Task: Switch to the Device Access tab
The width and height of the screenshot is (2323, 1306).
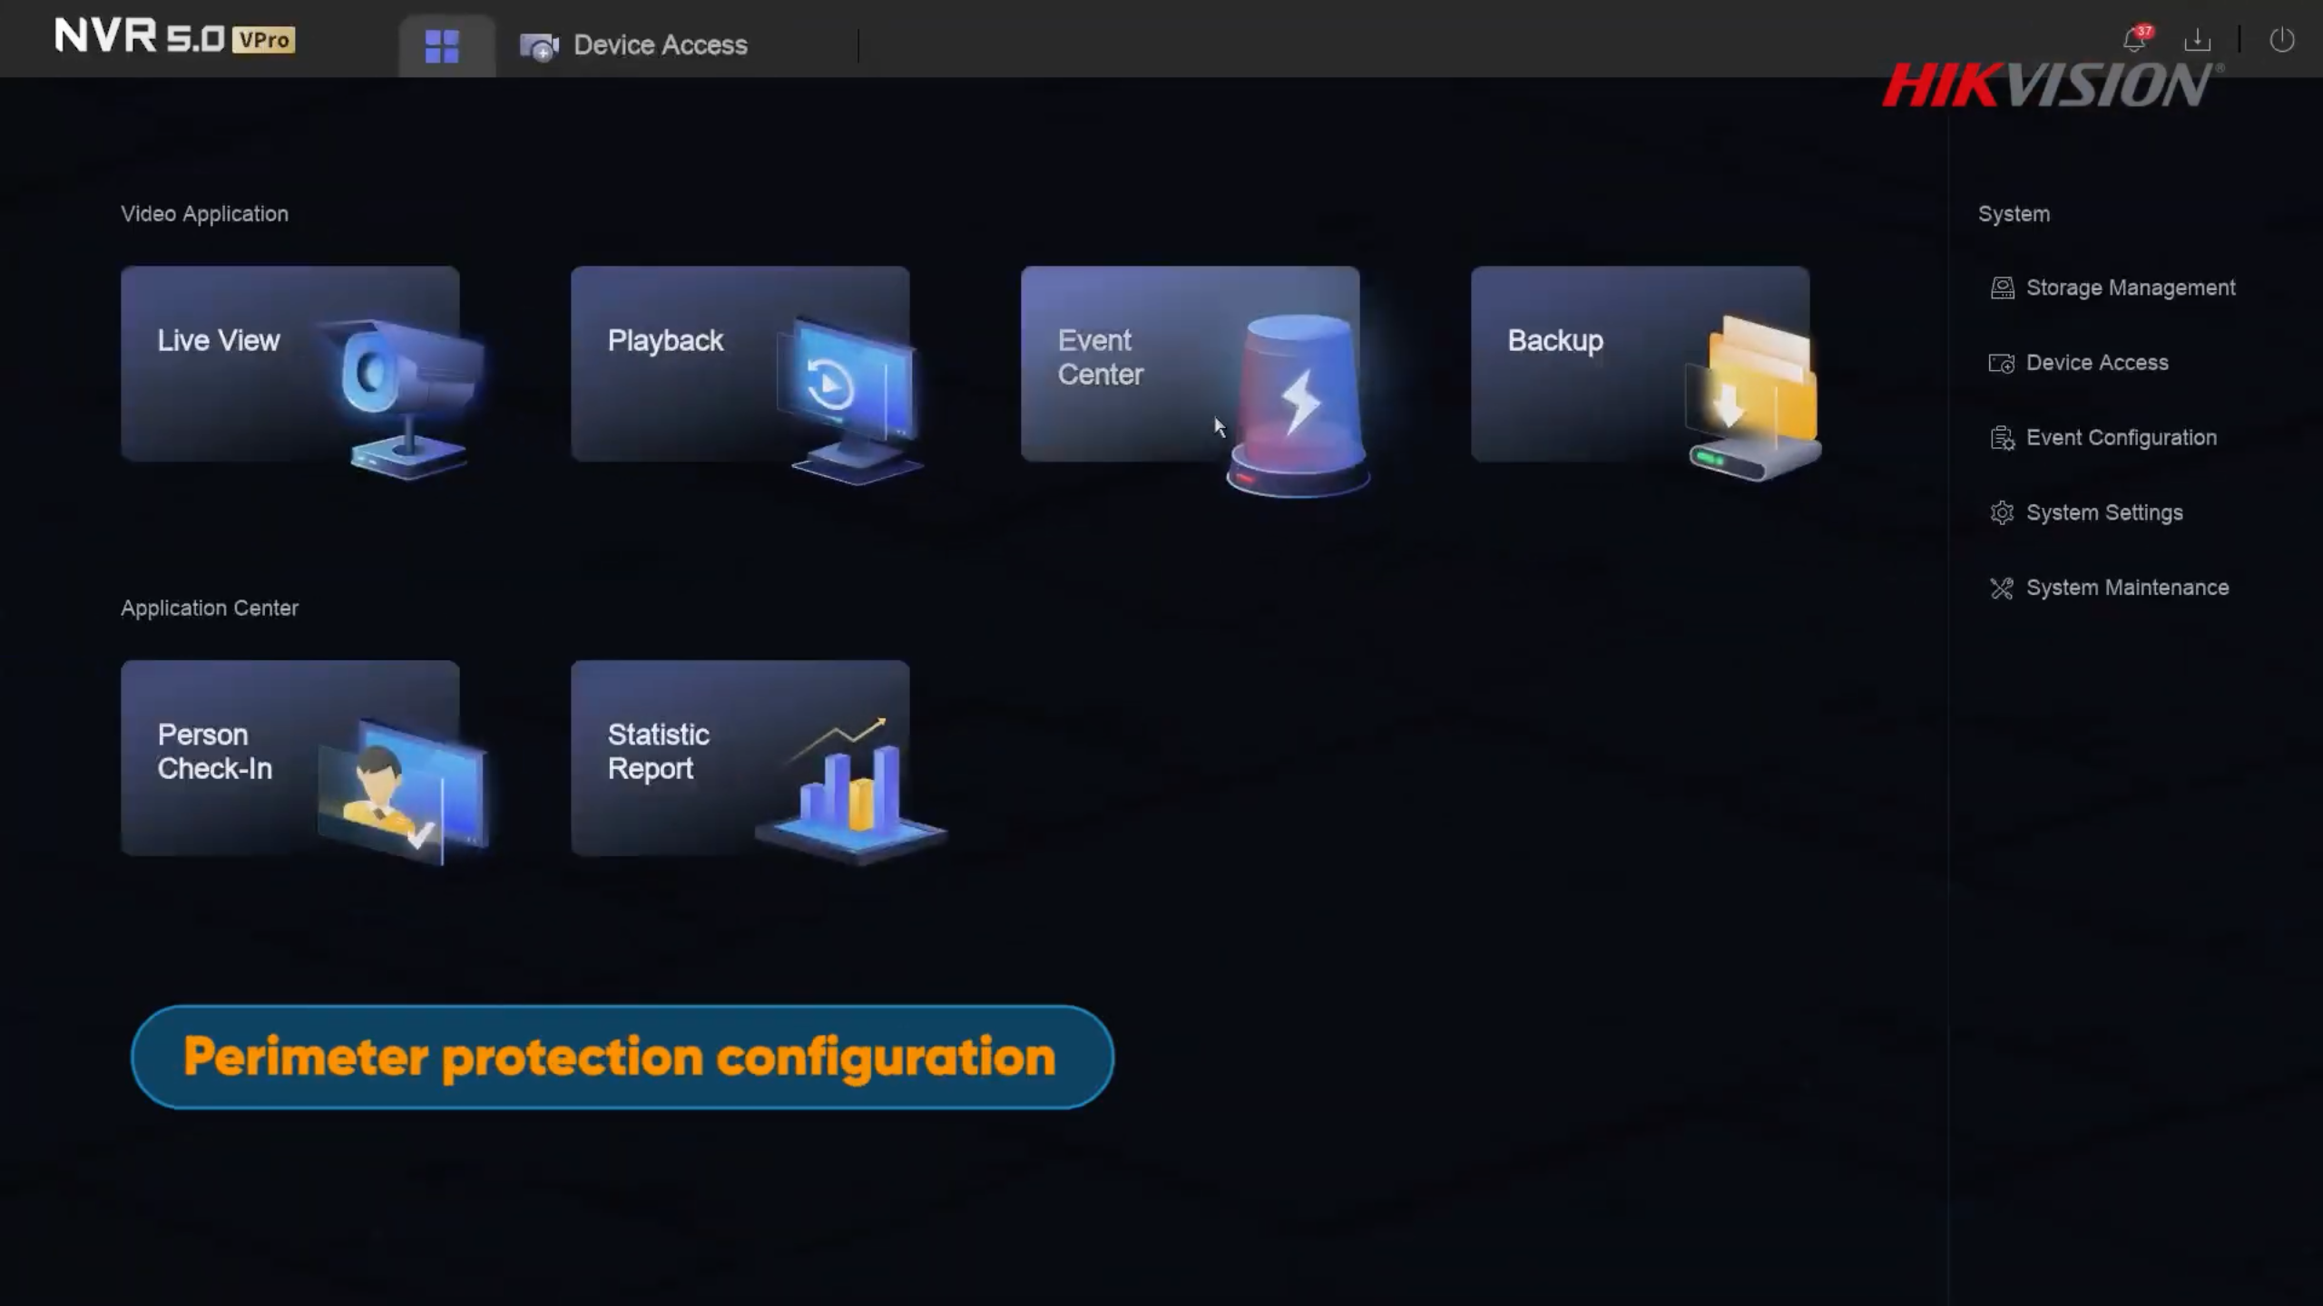Action: tap(660, 45)
